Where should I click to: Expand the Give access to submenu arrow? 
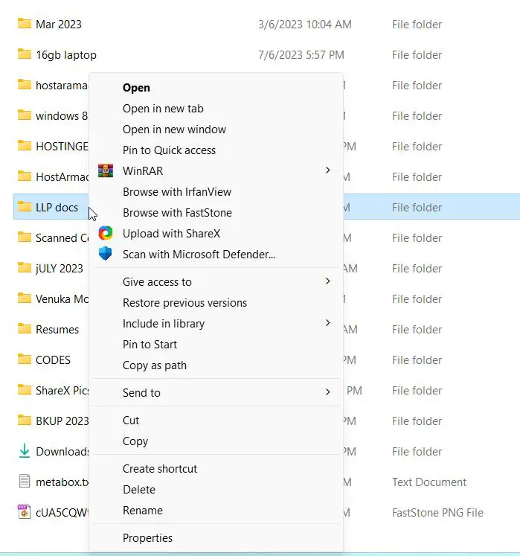[x=328, y=281]
